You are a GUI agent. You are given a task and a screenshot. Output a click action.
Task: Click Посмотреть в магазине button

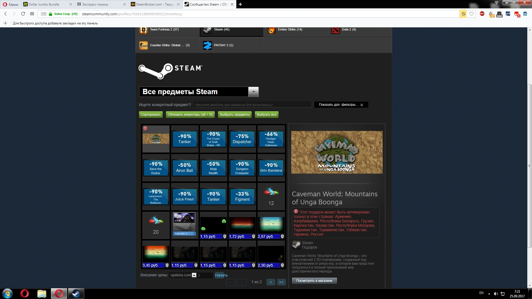click(x=314, y=281)
